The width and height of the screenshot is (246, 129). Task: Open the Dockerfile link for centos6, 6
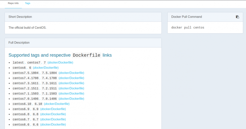coord(46,68)
